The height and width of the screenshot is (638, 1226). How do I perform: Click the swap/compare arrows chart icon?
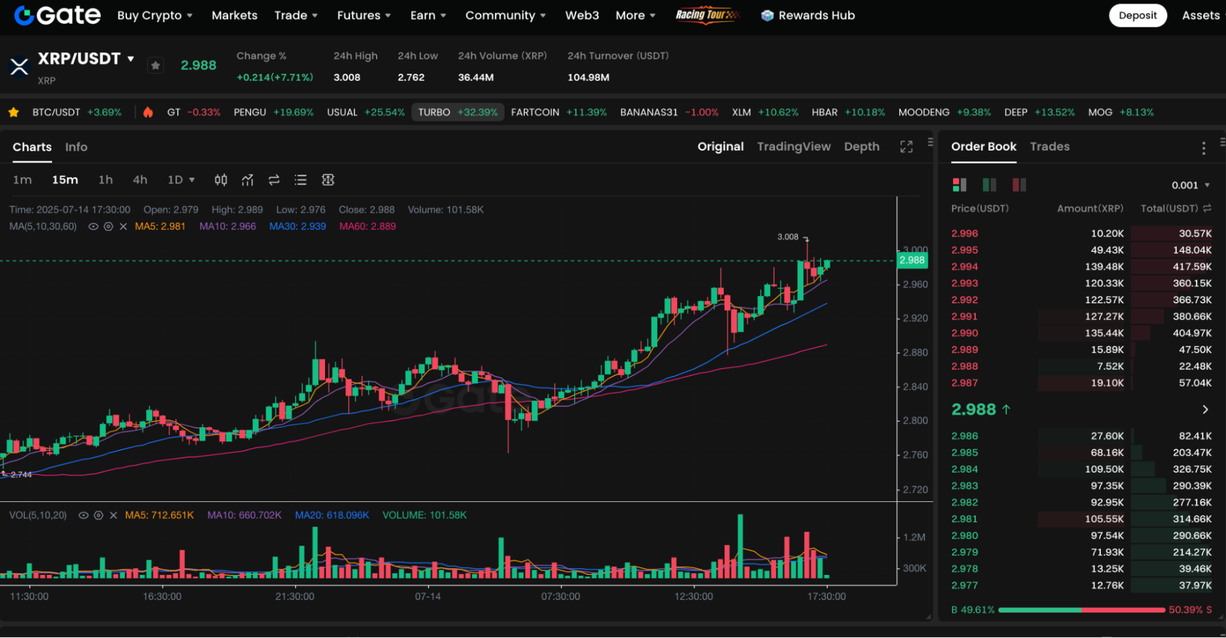click(274, 180)
